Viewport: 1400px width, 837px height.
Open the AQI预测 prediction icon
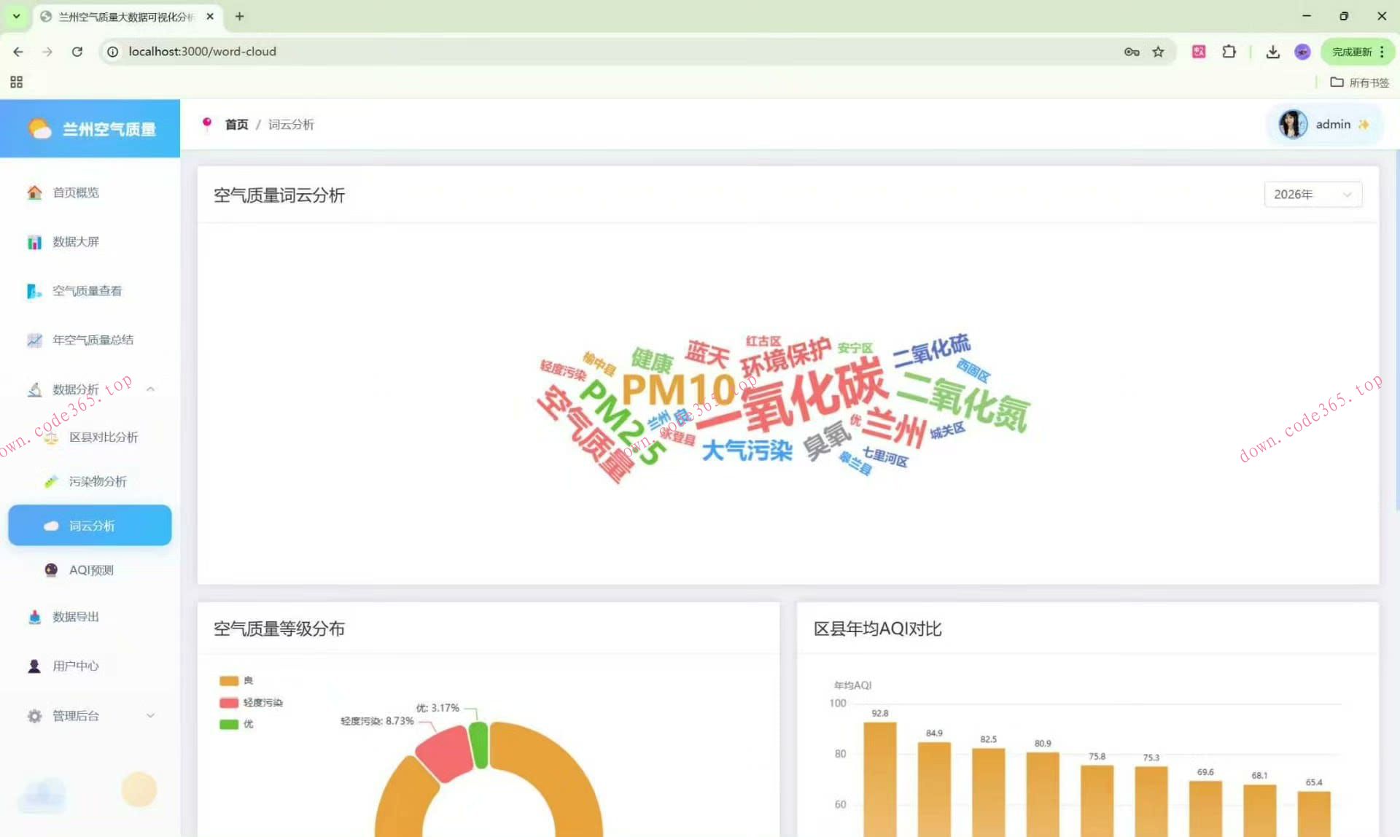[x=51, y=569]
